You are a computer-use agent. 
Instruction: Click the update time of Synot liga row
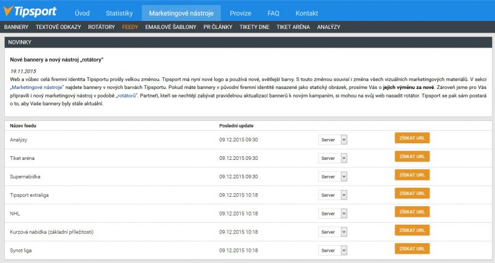[x=238, y=251]
